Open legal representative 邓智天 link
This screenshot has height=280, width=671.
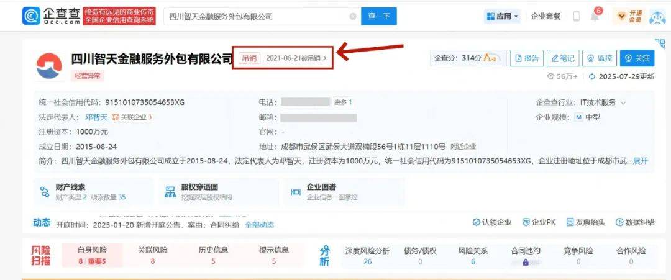(96, 117)
